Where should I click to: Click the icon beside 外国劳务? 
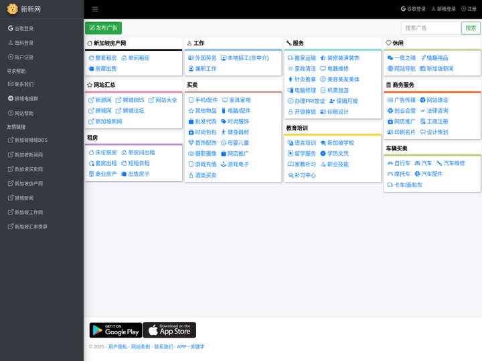pos(191,58)
